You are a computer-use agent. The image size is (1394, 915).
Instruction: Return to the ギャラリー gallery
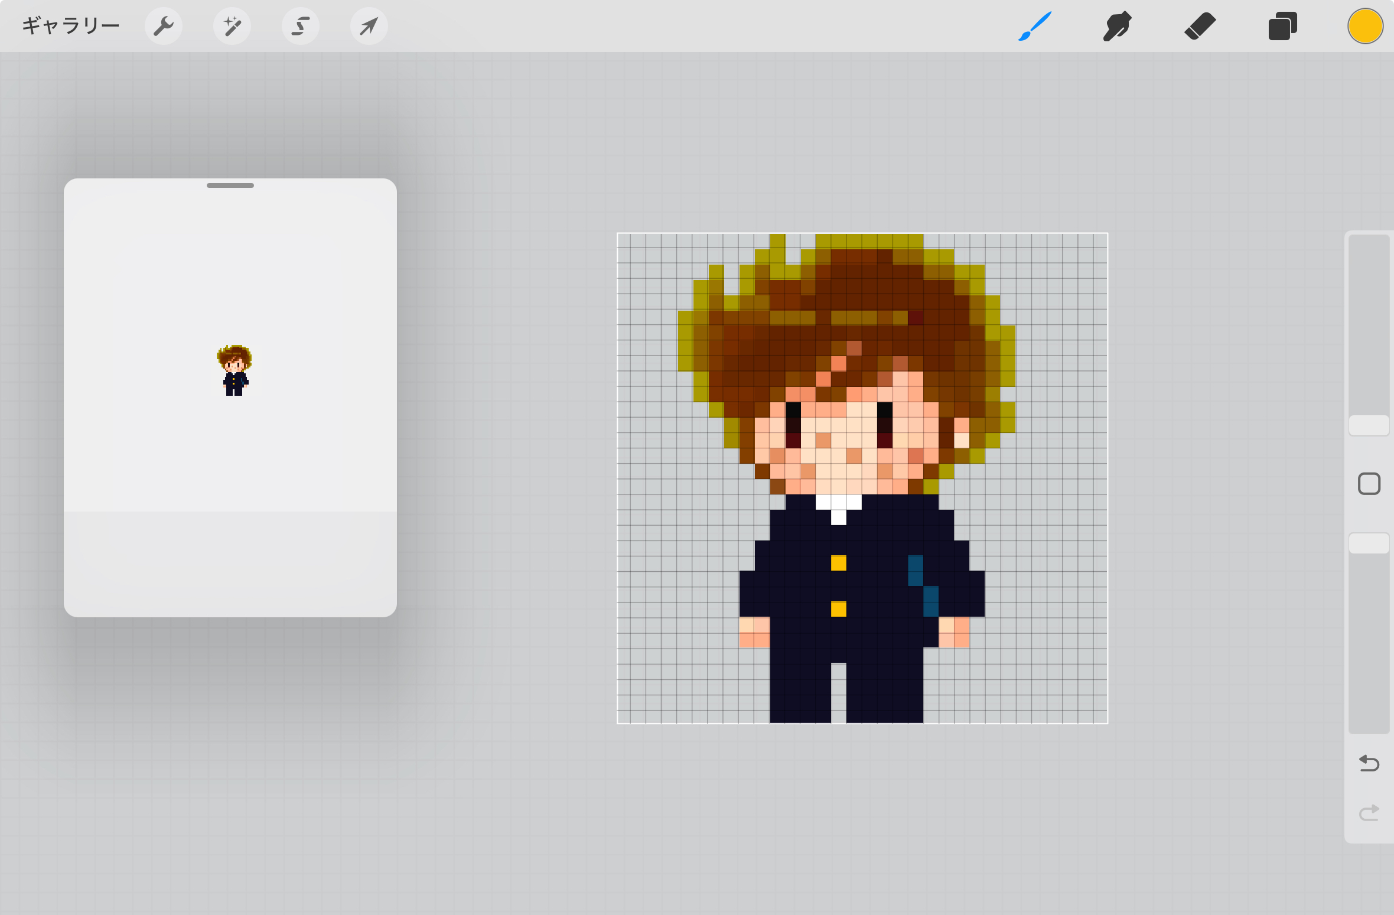click(x=71, y=26)
